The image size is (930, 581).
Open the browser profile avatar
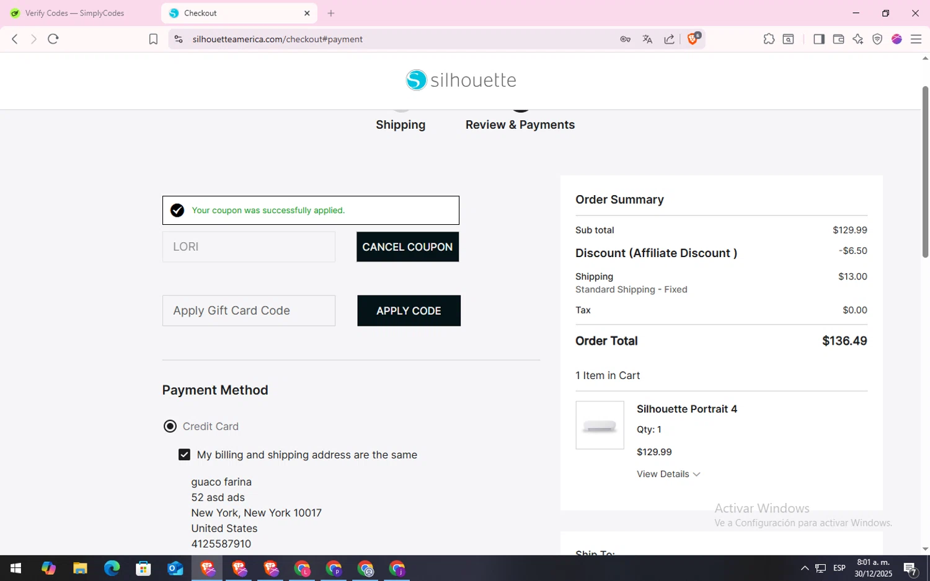[897, 39]
